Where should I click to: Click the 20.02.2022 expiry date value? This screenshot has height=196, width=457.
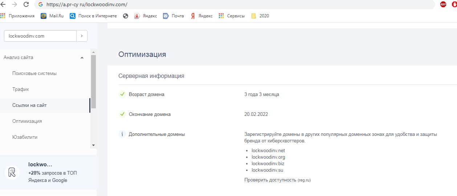[256, 114]
